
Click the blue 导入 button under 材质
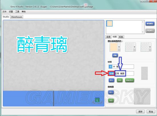point(111,80)
